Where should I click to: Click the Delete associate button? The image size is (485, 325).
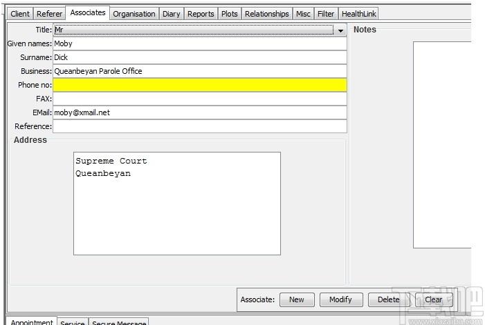coord(389,299)
